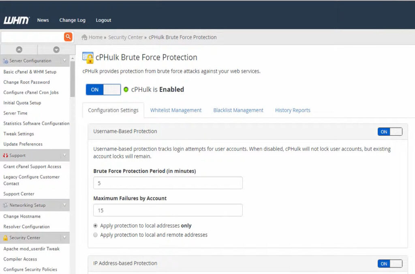Click the sidebar scroll-up arrow icon
This screenshot has width=415, height=274.
[x=19, y=50]
